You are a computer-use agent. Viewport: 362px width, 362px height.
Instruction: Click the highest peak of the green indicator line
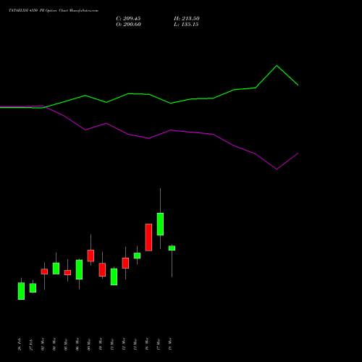[277, 65]
